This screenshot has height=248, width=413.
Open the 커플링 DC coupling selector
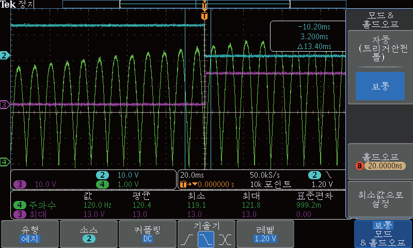point(147,234)
